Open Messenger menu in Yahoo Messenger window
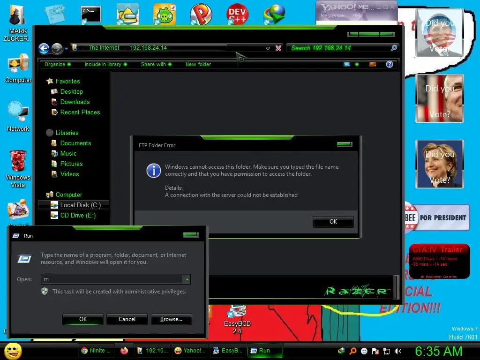Viewport: 480px width, 360px height. 332,15
